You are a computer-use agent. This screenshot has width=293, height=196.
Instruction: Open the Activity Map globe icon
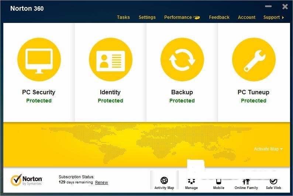point(164,180)
